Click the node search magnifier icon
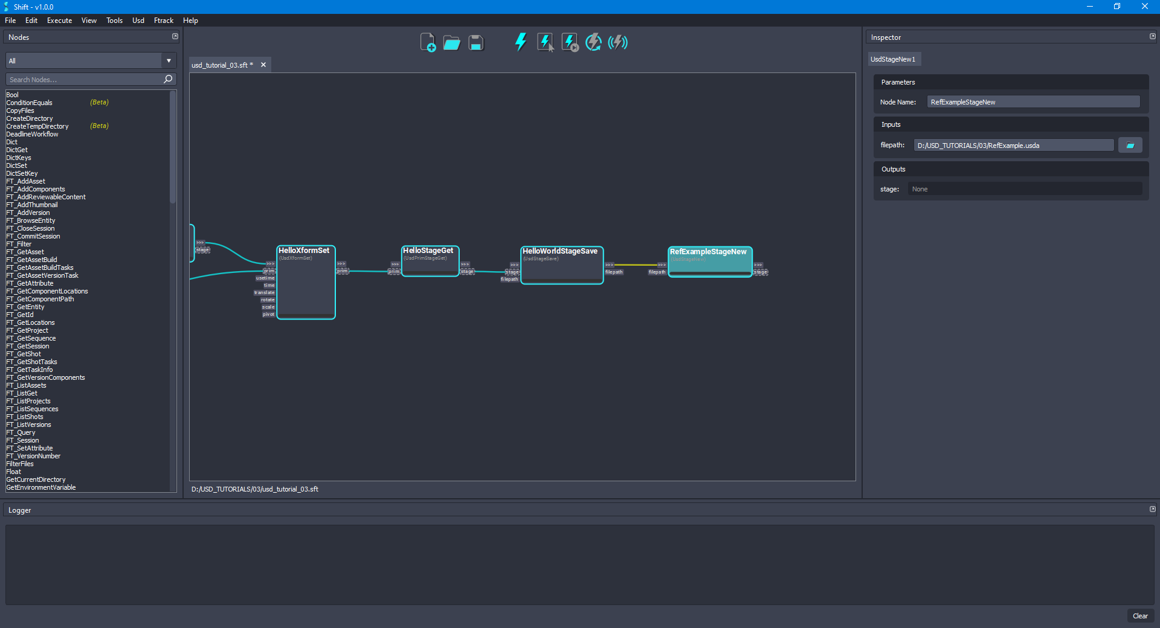The height and width of the screenshot is (628, 1160). click(167, 79)
